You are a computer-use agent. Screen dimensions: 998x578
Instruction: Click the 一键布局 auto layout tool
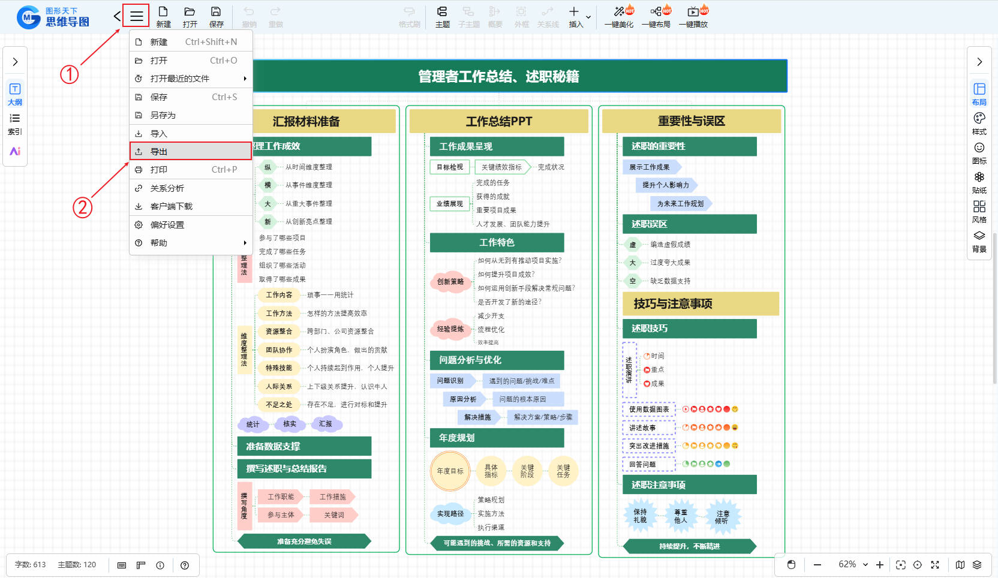pos(656,17)
